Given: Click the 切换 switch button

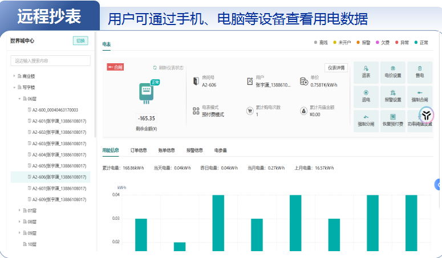Looking at the screenshot, I should (80, 41).
